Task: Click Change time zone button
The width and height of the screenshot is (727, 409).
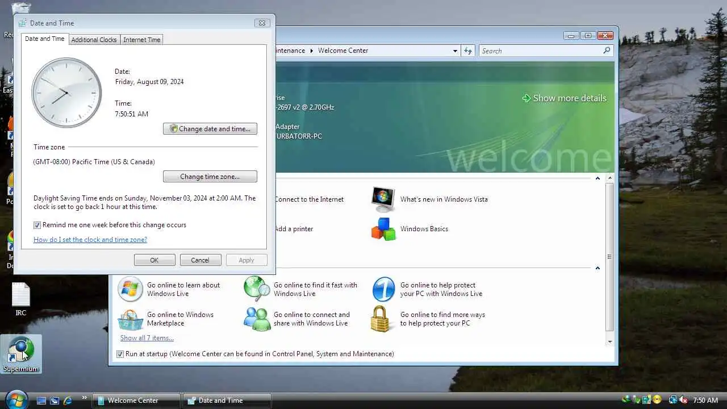Action: [x=210, y=177]
